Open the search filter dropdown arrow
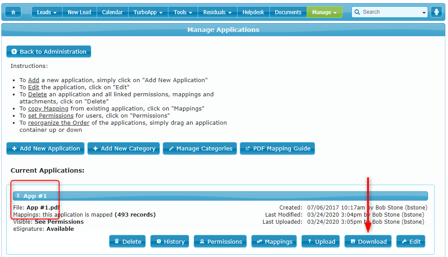This screenshot has width=448, height=257. click(424, 12)
